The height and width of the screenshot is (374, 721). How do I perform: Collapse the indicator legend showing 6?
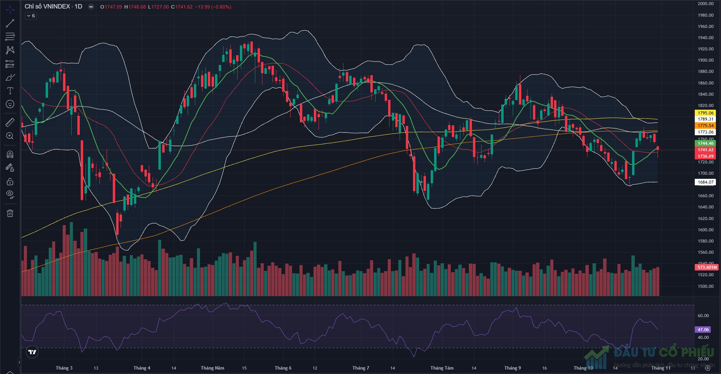[31, 16]
